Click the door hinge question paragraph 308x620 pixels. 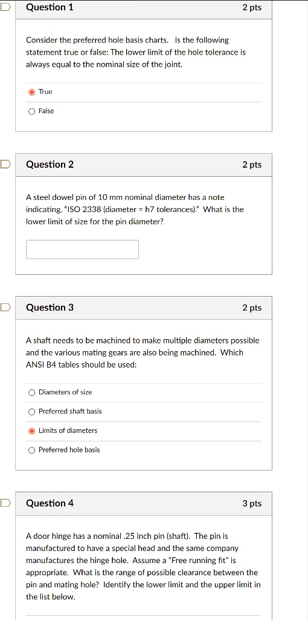click(x=143, y=567)
